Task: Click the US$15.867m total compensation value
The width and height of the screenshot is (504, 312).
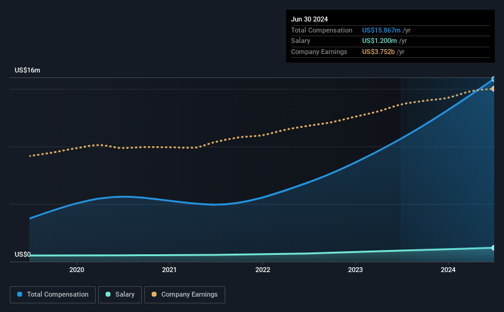Action: click(381, 30)
